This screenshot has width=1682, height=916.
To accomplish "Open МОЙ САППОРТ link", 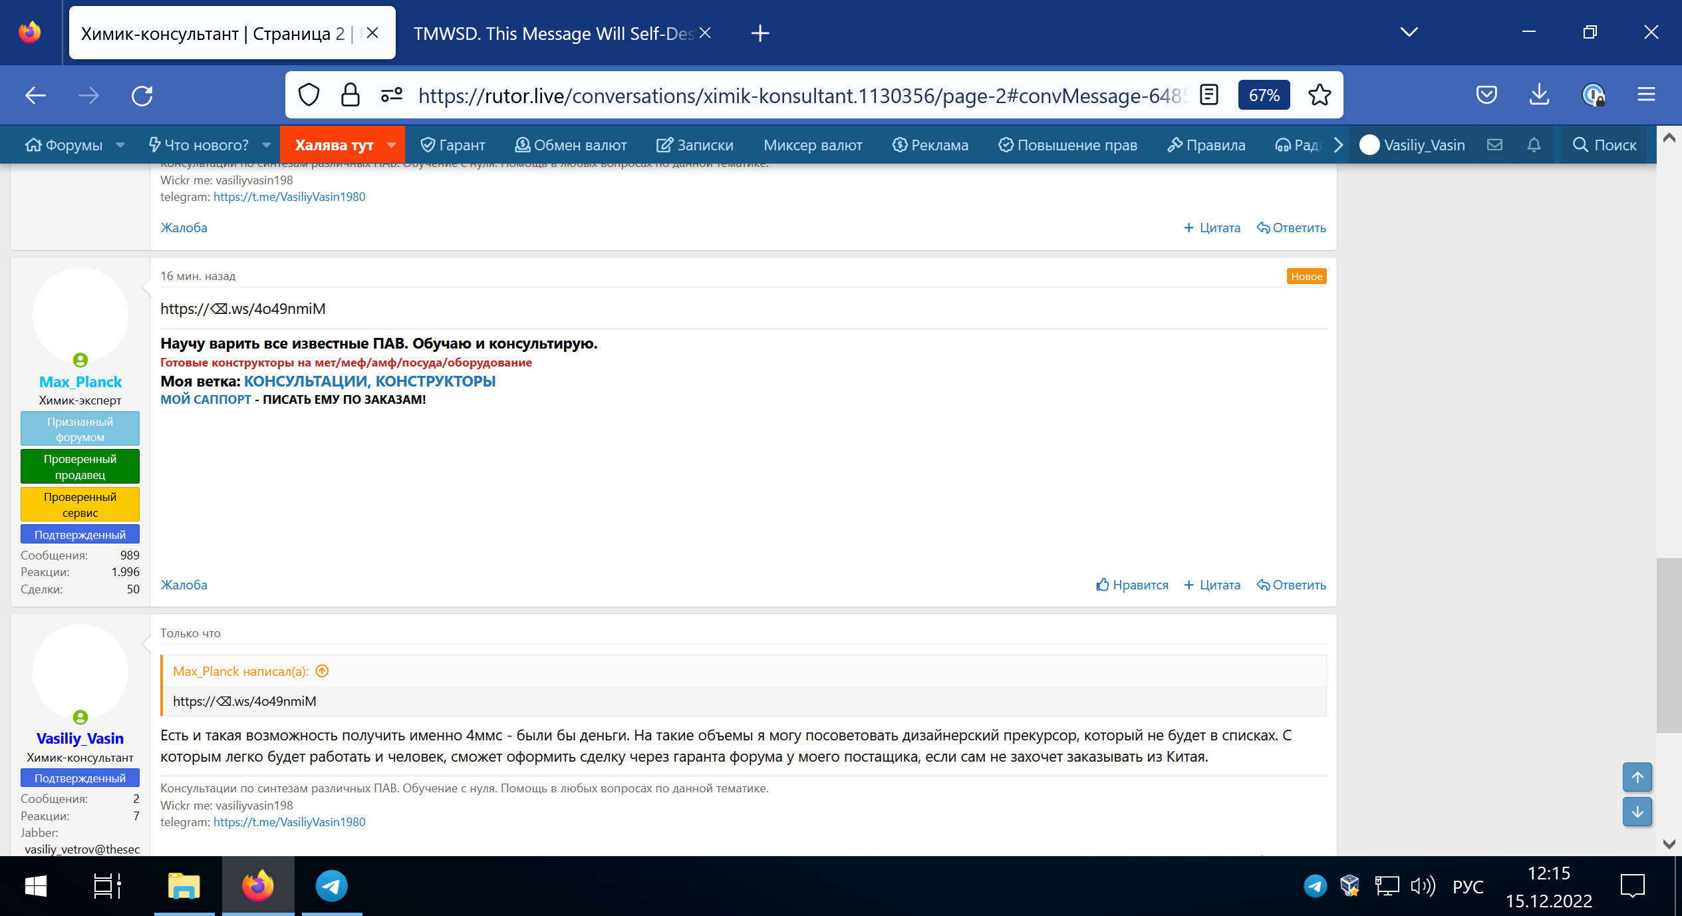I will [x=206, y=399].
